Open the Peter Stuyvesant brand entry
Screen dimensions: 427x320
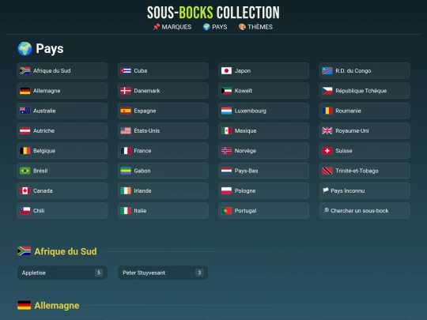(163, 273)
